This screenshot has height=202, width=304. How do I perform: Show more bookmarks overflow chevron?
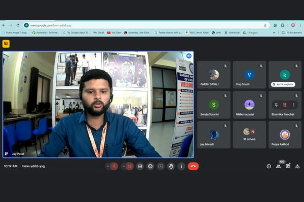274,33
